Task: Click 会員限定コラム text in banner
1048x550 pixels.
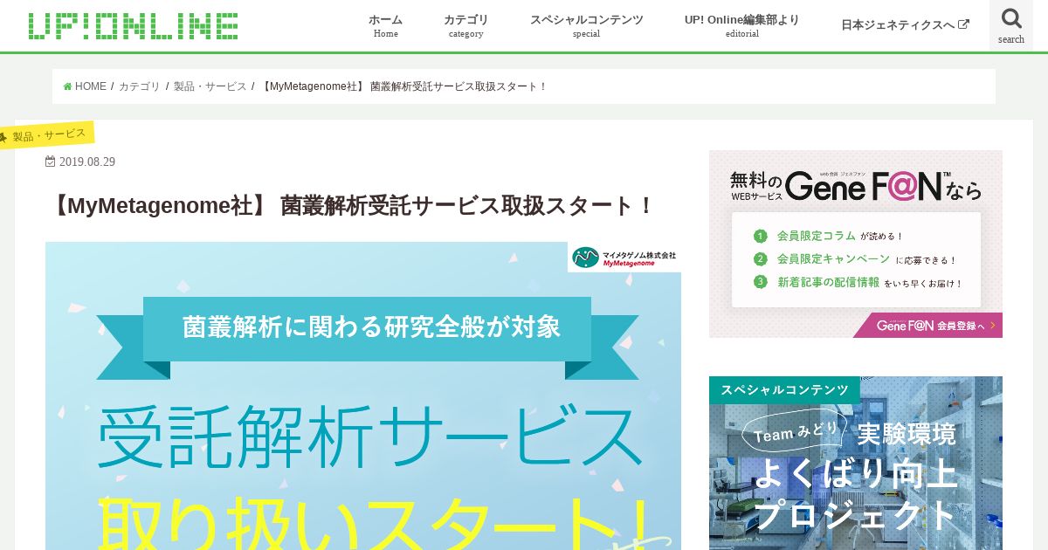Action: point(816,236)
